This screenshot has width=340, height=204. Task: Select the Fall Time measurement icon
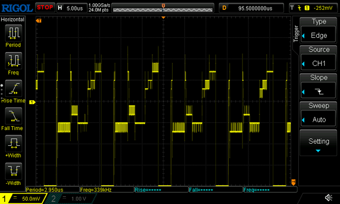click(x=14, y=116)
